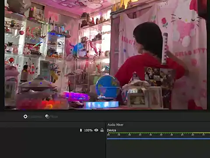Screen dimensions: 210x158
Task: Click the Audio Mixer panel title
Action: 115,125
